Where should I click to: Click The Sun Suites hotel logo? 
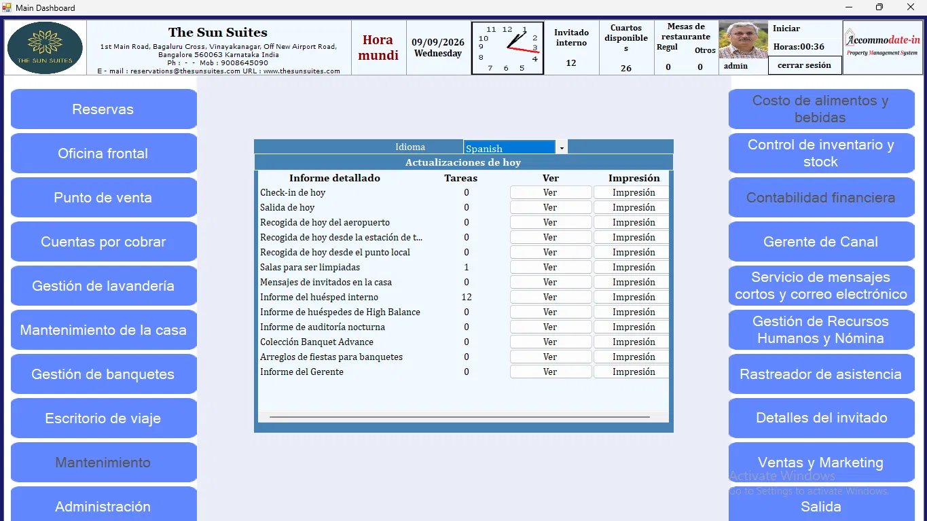[46, 48]
